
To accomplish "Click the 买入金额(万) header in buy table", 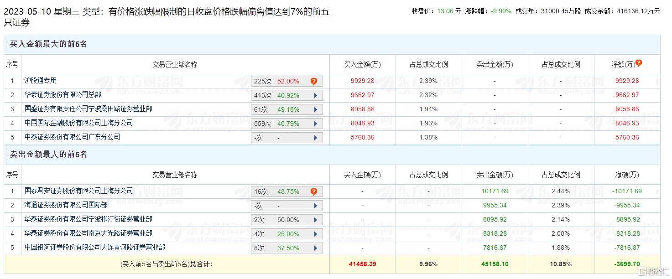I will pos(362,65).
